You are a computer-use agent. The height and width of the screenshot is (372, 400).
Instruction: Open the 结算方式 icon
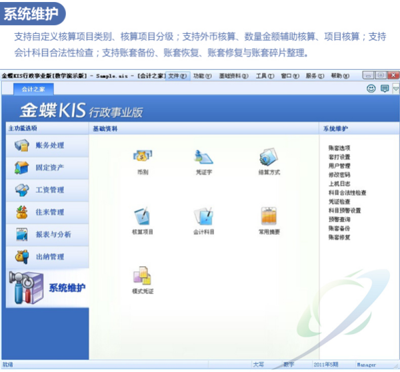click(x=269, y=156)
